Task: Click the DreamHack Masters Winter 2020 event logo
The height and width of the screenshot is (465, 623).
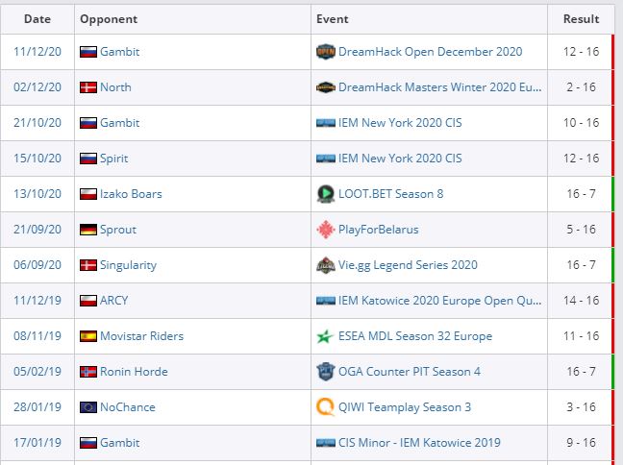Action: click(325, 87)
